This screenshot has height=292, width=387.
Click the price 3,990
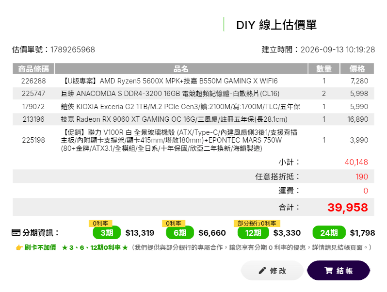(359, 140)
